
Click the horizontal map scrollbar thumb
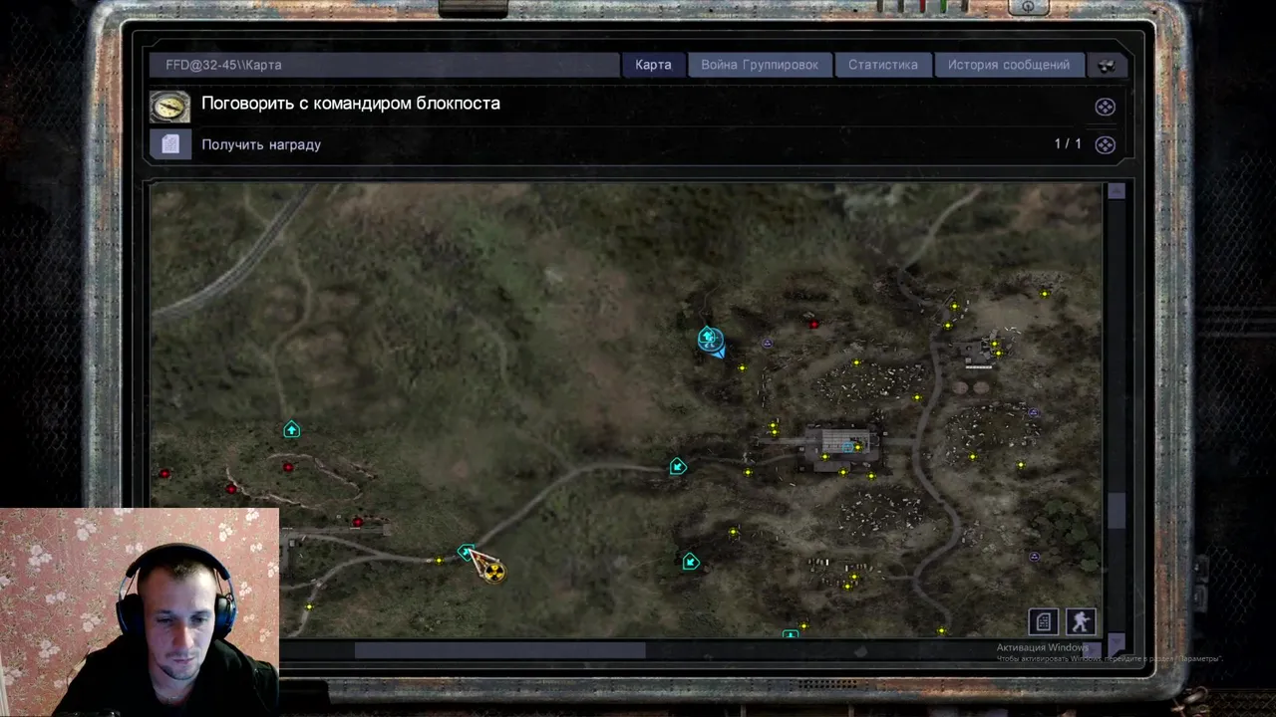[500, 650]
